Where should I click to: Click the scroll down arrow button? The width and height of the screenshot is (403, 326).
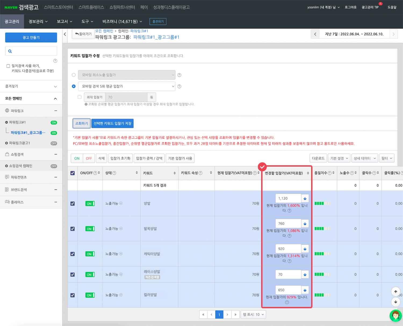(395, 302)
